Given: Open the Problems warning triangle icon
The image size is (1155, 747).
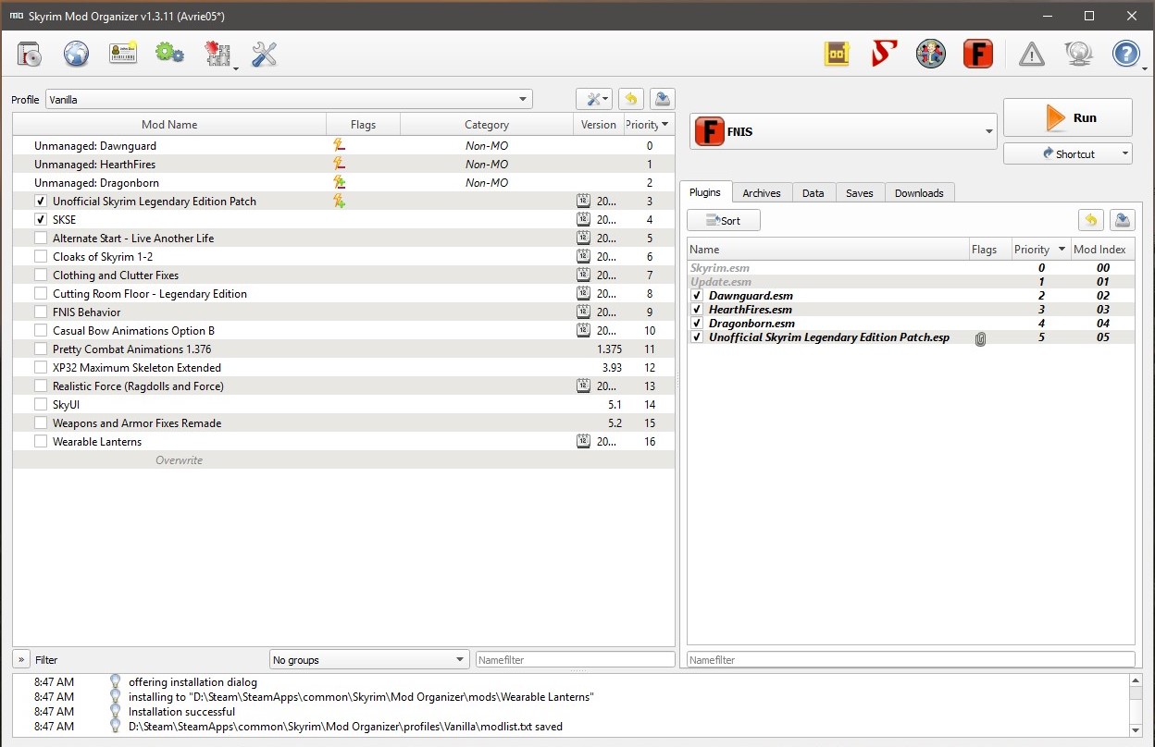Looking at the screenshot, I should [x=1032, y=55].
